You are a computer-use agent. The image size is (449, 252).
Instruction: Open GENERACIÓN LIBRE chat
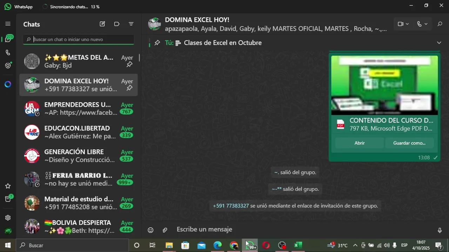pyautogui.click(x=79, y=156)
